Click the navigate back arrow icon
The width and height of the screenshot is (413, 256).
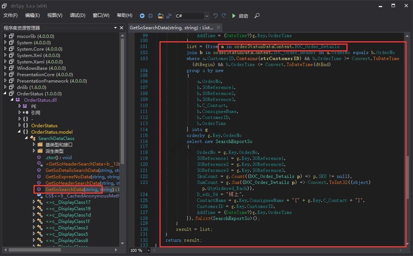[142, 16]
